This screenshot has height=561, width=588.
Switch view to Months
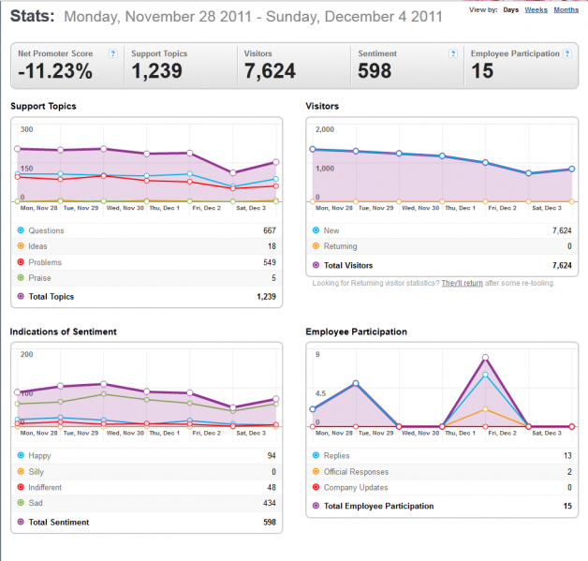pos(566,9)
